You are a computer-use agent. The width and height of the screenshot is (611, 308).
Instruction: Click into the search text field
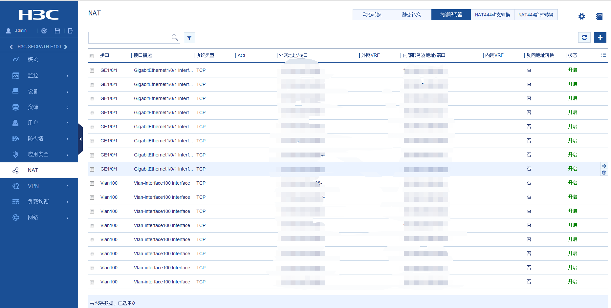(130, 38)
